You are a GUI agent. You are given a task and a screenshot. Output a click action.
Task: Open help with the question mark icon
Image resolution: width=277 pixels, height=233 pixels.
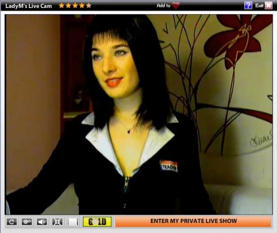click(x=248, y=6)
